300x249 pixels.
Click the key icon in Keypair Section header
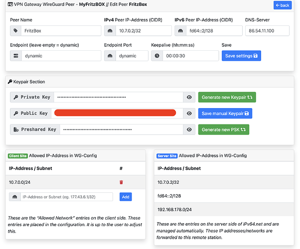click(x=10, y=82)
